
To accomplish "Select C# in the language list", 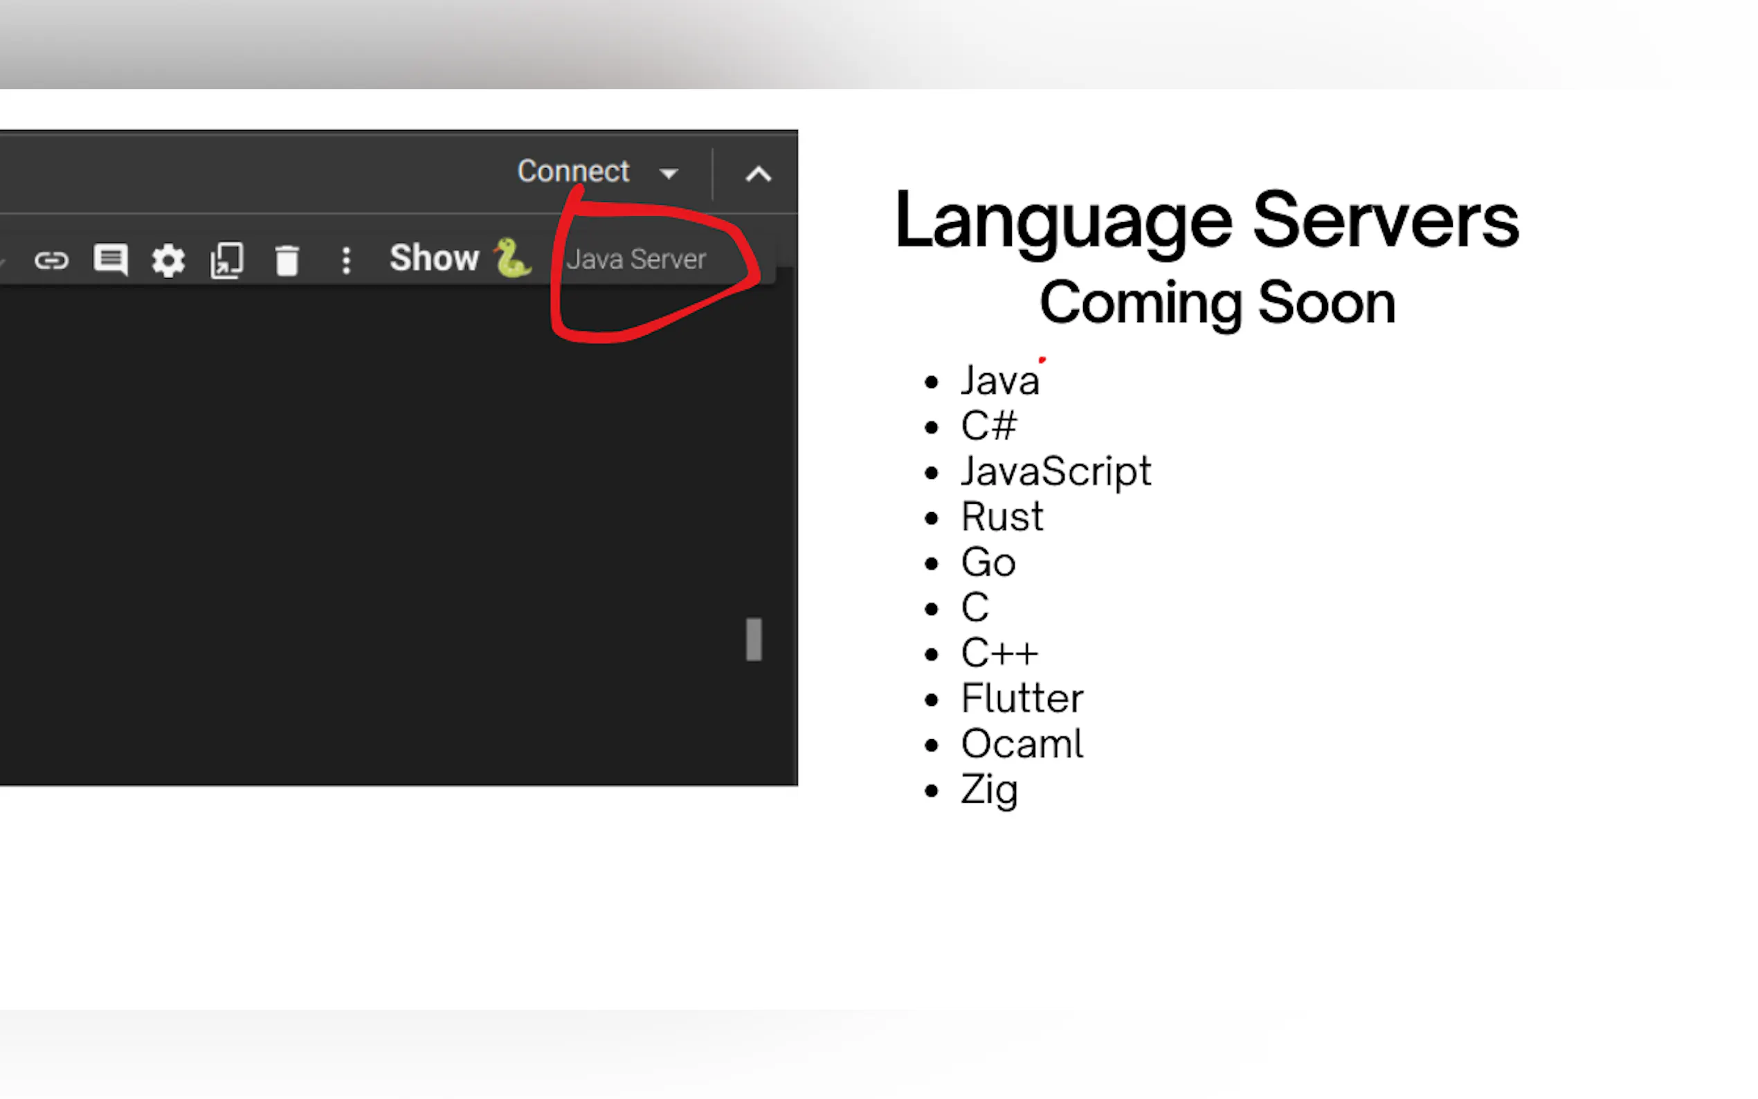I will click(988, 426).
